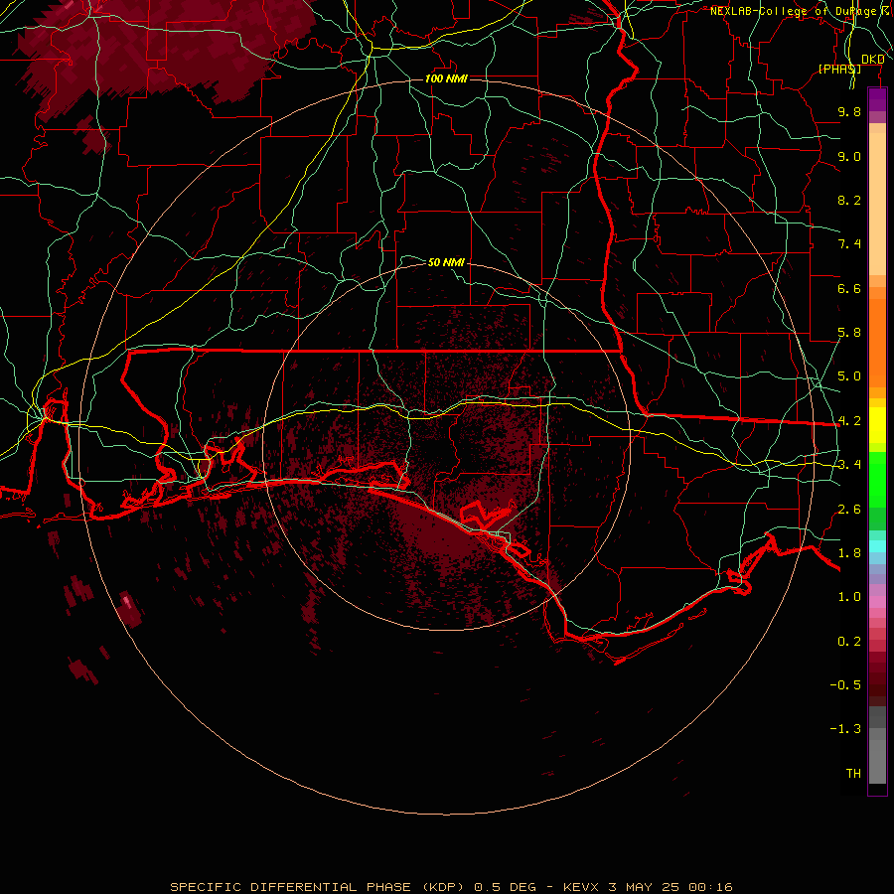Click the bright yellow band of the color bar
This screenshot has width=894, height=894.
[x=877, y=425]
